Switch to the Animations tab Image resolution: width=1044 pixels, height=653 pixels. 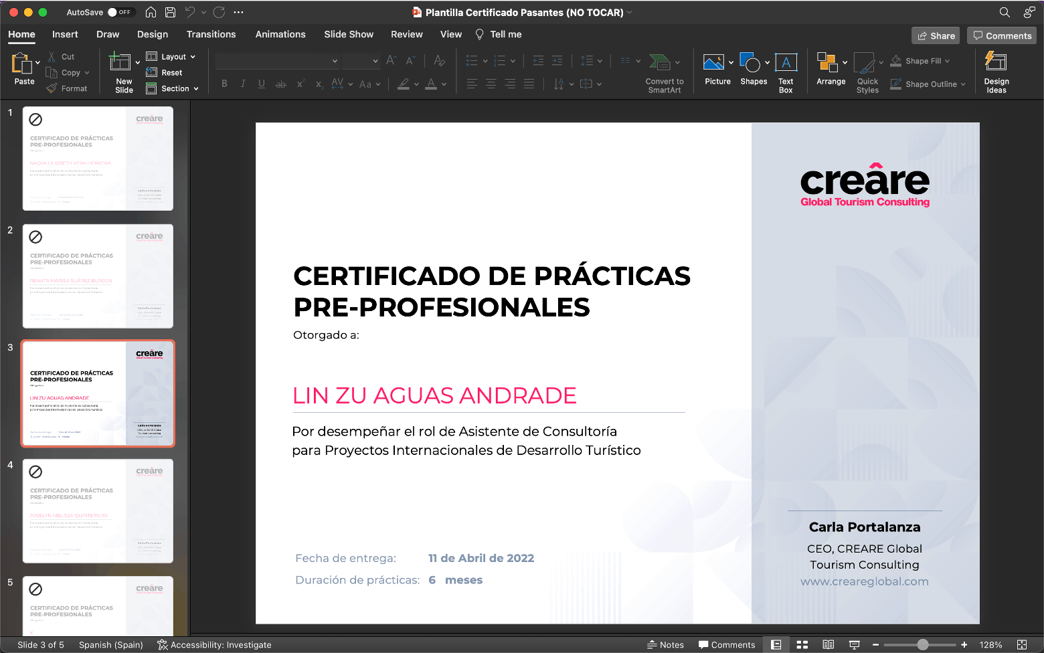tap(280, 34)
